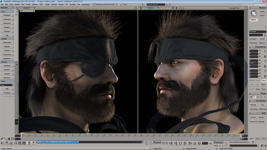
Task: Stop playback with the square button
Action: (181, 143)
